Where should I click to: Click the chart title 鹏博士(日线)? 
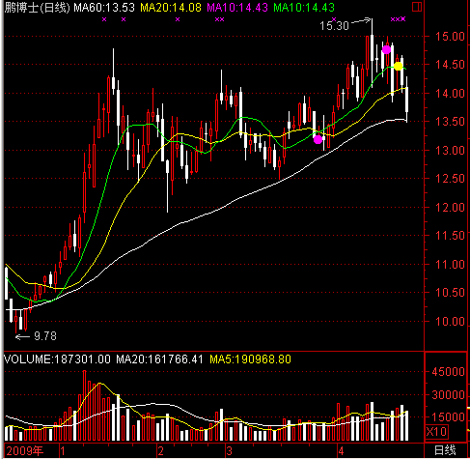pos(37,8)
